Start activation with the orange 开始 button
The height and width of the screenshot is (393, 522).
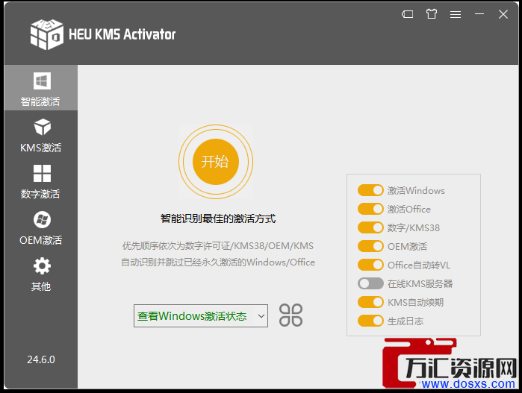[215, 162]
